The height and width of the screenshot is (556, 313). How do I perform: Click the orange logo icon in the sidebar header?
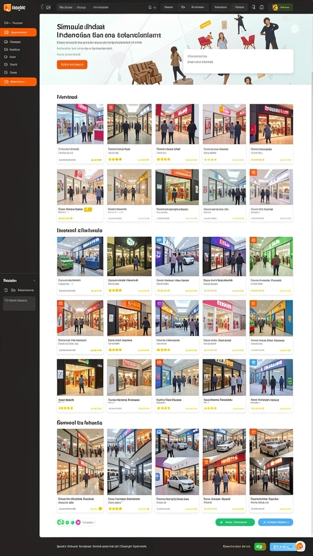pos(7,7)
